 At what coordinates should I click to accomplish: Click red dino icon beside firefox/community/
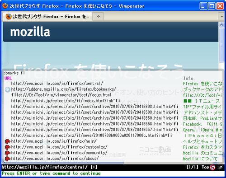(x=7, y=153)
